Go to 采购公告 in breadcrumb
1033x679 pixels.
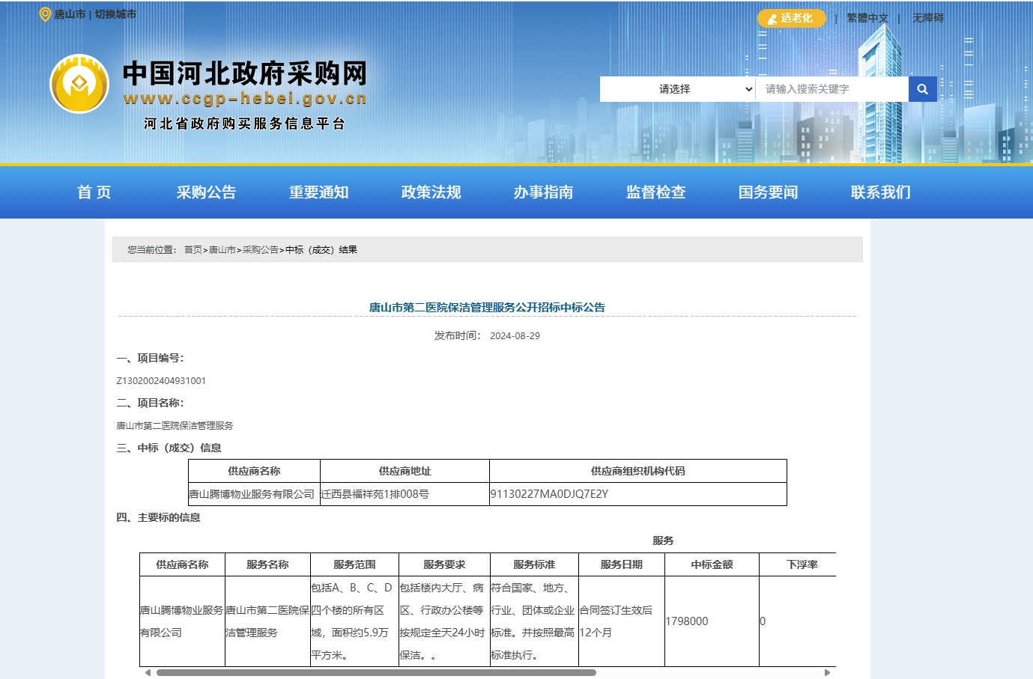[261, 250]
